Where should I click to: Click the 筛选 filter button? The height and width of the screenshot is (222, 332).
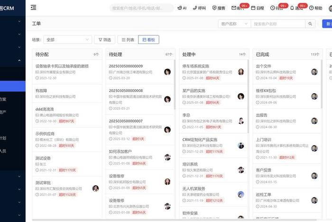(x=105, y=40)
